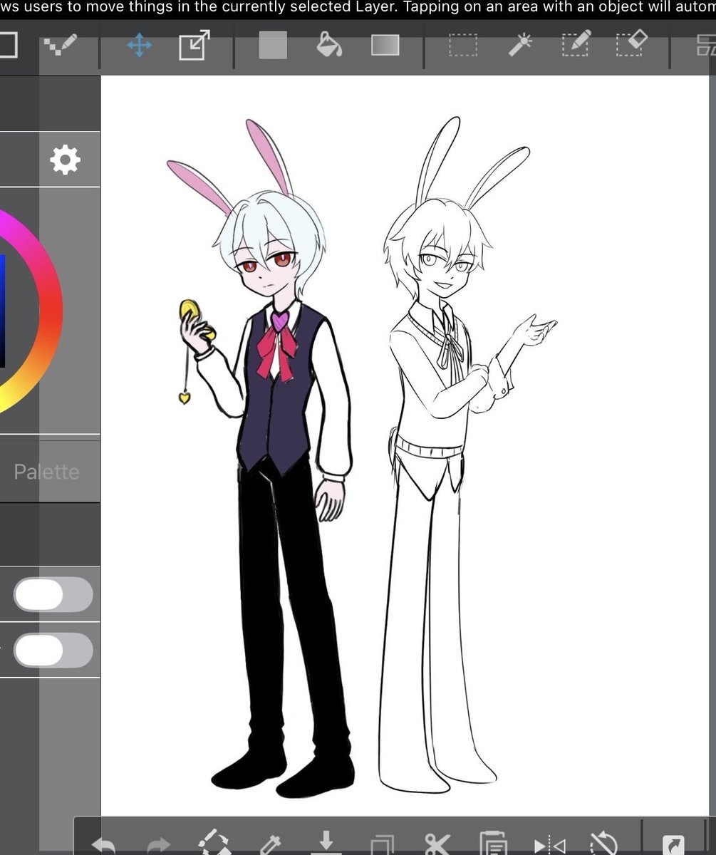Choose the Select Eraser tool
The image size is (716, 855).
click(631, 43)
